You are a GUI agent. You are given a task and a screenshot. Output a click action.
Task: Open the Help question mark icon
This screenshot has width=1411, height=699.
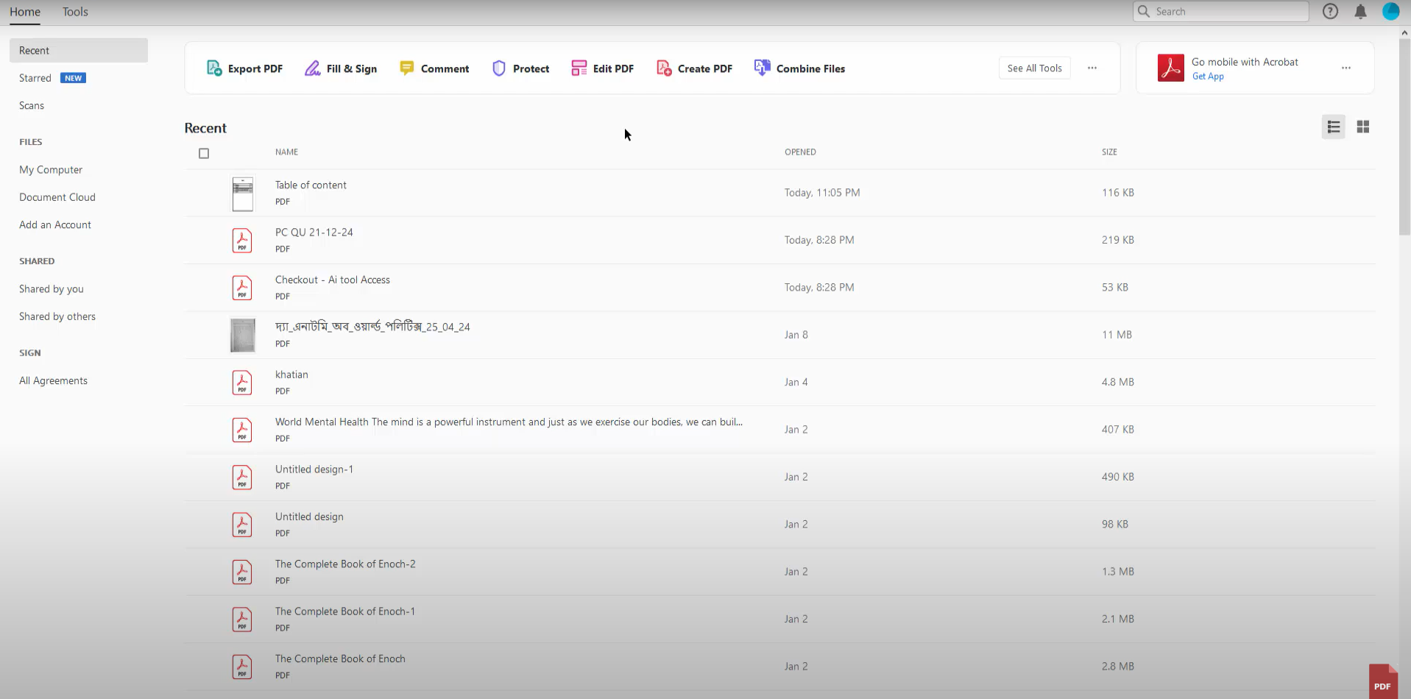1330,11
